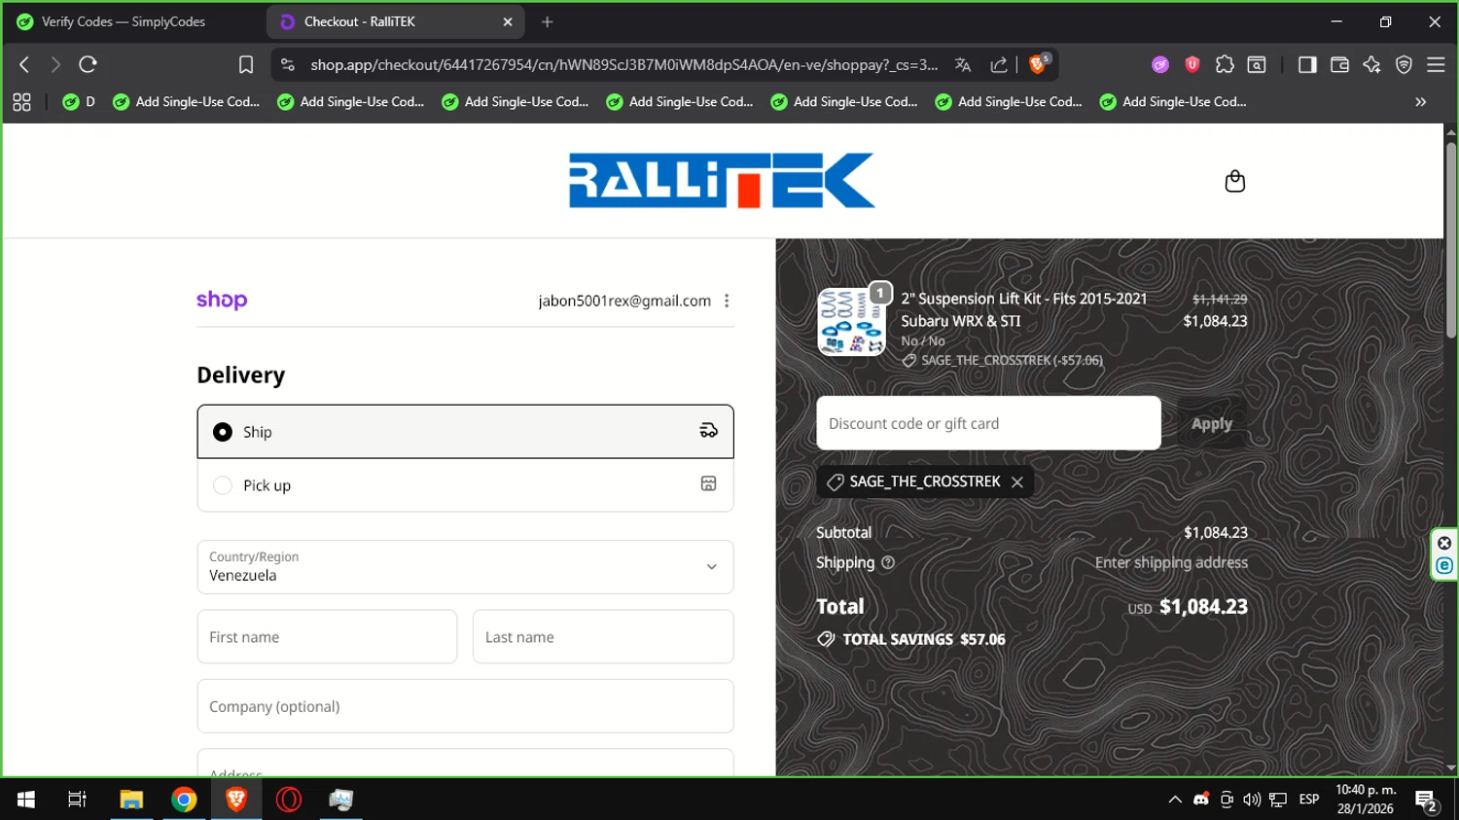Open File Explorer from the taskbar
This screenshot has width=1459, height=820.
131,800
